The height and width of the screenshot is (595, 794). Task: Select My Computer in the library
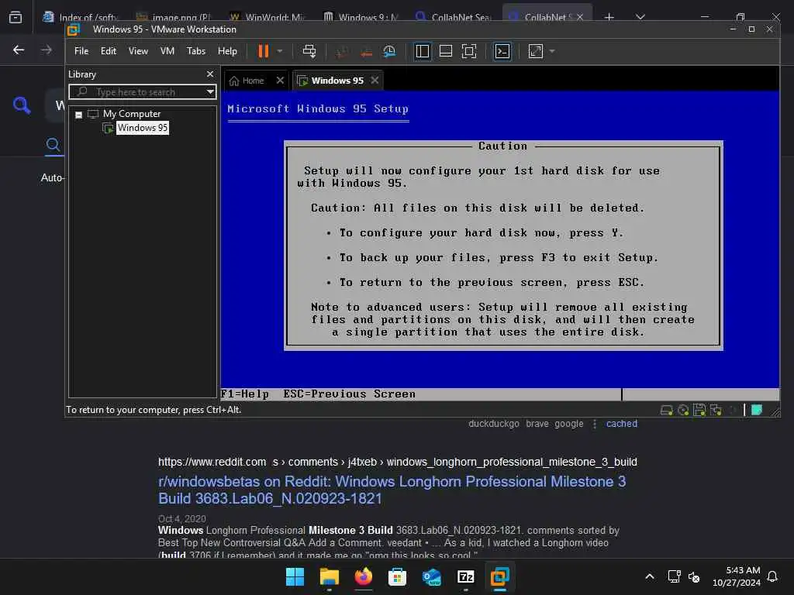pos(132,114)
